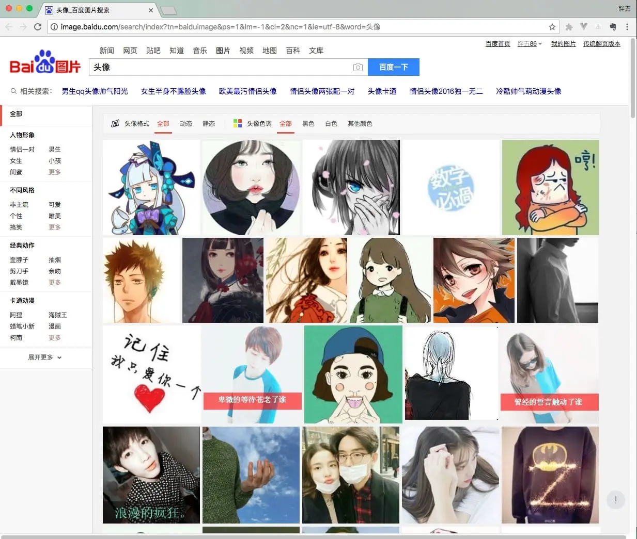The image size is (637, 539).
Task: Filter by 白色 color tone
Action: (331, 124)
